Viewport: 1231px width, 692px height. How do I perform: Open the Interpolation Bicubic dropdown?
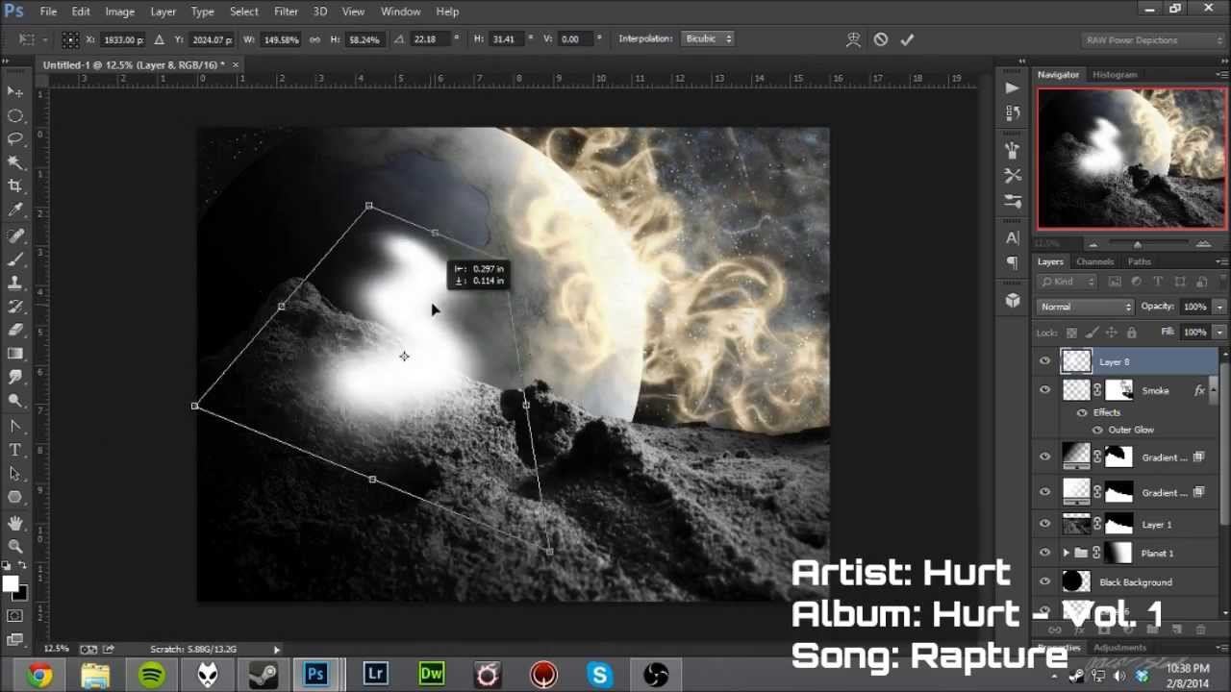click(709, 38)
